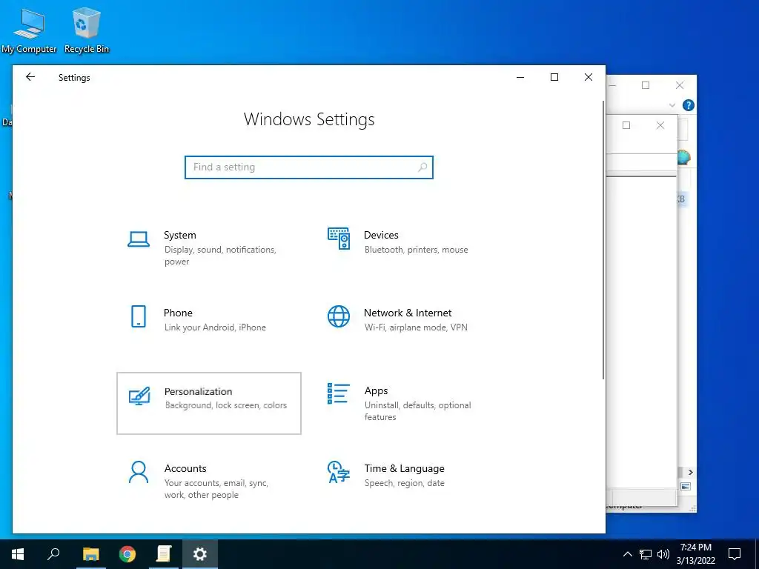Image resolution: width=759 pixels, height=569 pixels.
Task: Select the My Computer desktop icon
Action: 29,30
